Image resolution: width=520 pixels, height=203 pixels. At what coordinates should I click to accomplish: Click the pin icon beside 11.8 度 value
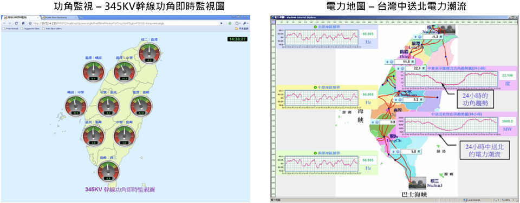click(x=387, y=62)
